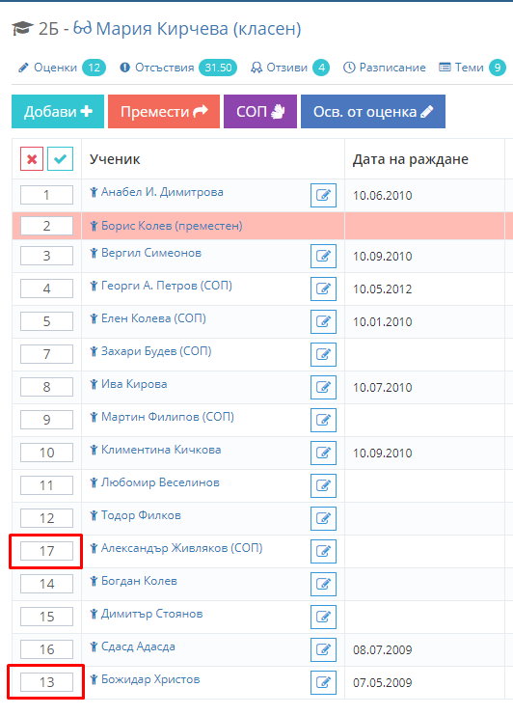Open edit icon next to Вергил Симеонов

(x=323, y=256)
